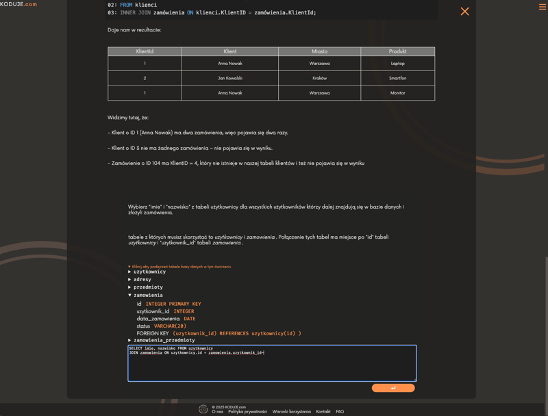Click inside the SQL query text area

272,367
